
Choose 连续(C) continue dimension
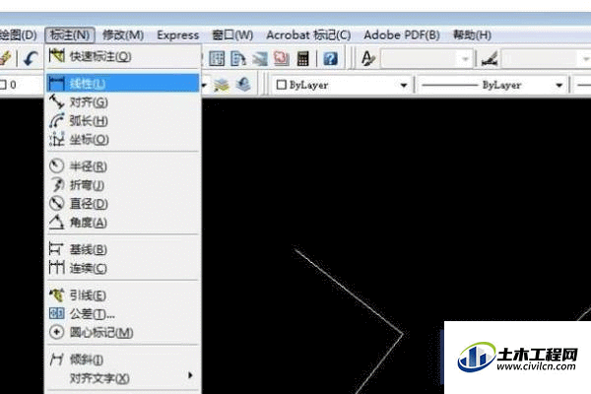(x=123, y=268)
